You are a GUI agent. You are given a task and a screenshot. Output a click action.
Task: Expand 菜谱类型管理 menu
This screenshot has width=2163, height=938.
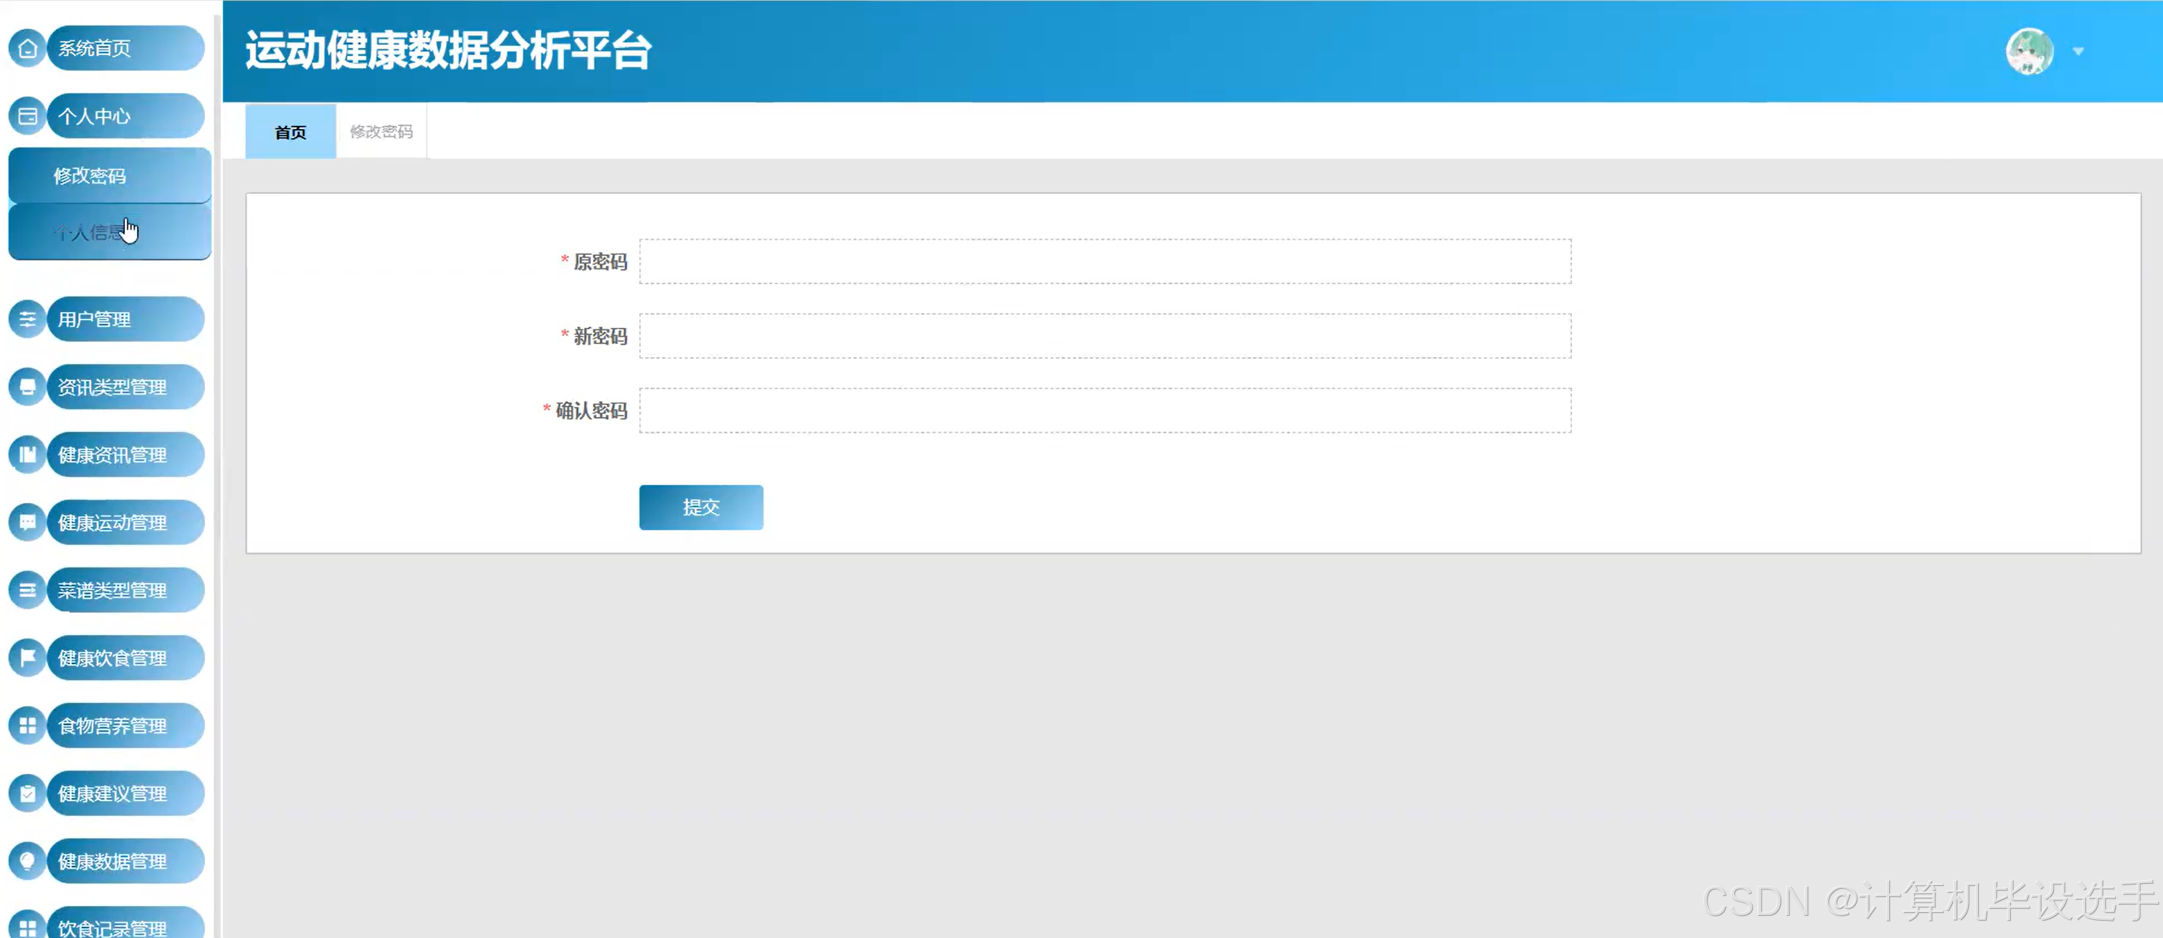(x=125, y=591)
